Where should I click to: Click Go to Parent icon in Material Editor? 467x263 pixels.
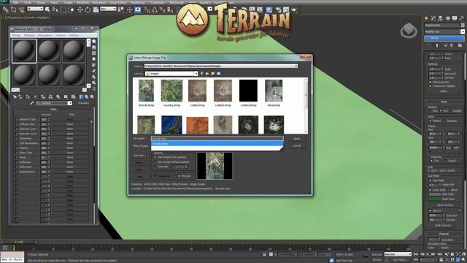point(87,96)
